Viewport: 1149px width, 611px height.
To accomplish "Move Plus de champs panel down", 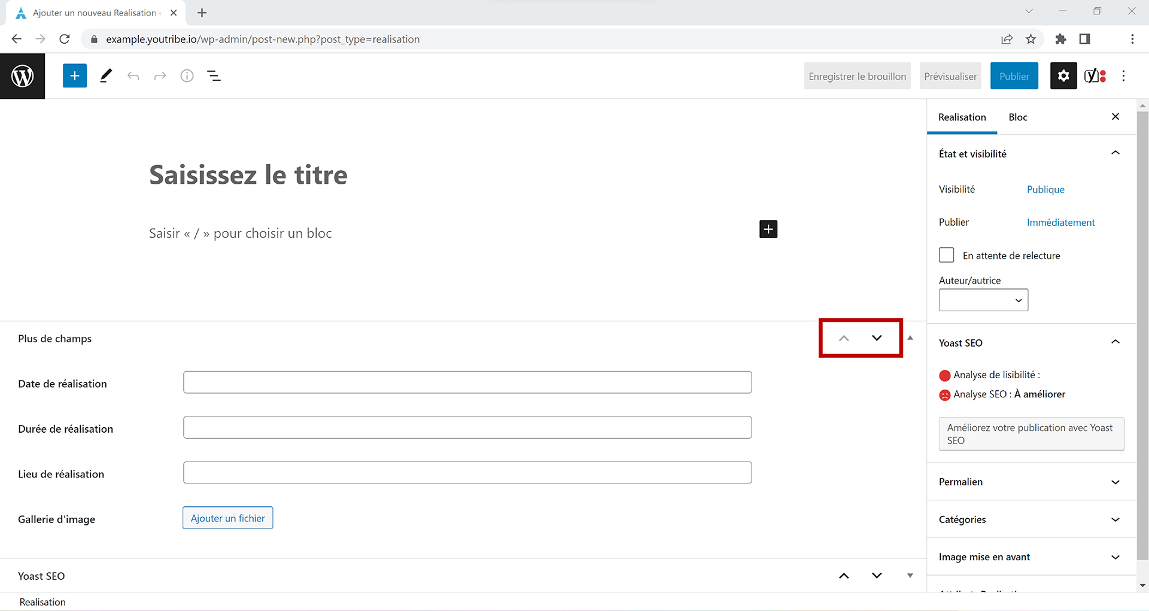I will [x=877, y=338].
